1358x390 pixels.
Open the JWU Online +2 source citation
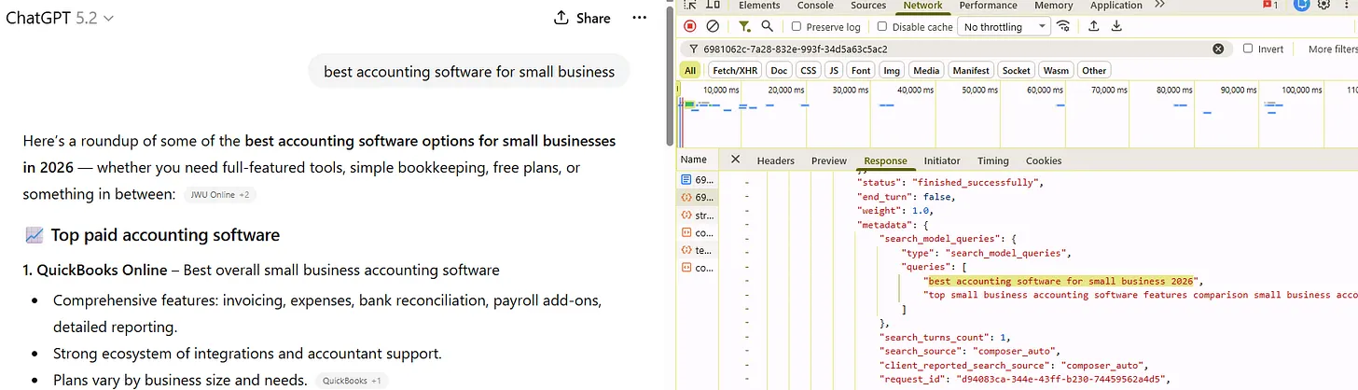pyautogui.click(x=219, y=195)
